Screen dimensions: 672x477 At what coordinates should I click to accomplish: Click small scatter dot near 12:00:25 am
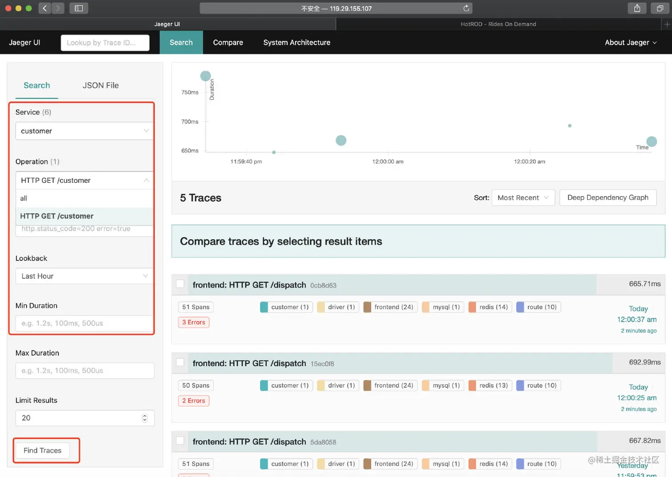coord(570,126)
